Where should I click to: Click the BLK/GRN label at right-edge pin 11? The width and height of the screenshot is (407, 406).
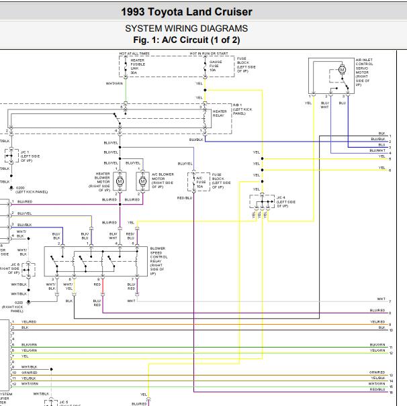[x=377, y=345]
